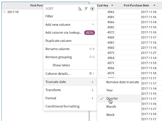Open the sort settings gear icon
The width and height of the screenshot is (162, 121).
pos(92,9)
